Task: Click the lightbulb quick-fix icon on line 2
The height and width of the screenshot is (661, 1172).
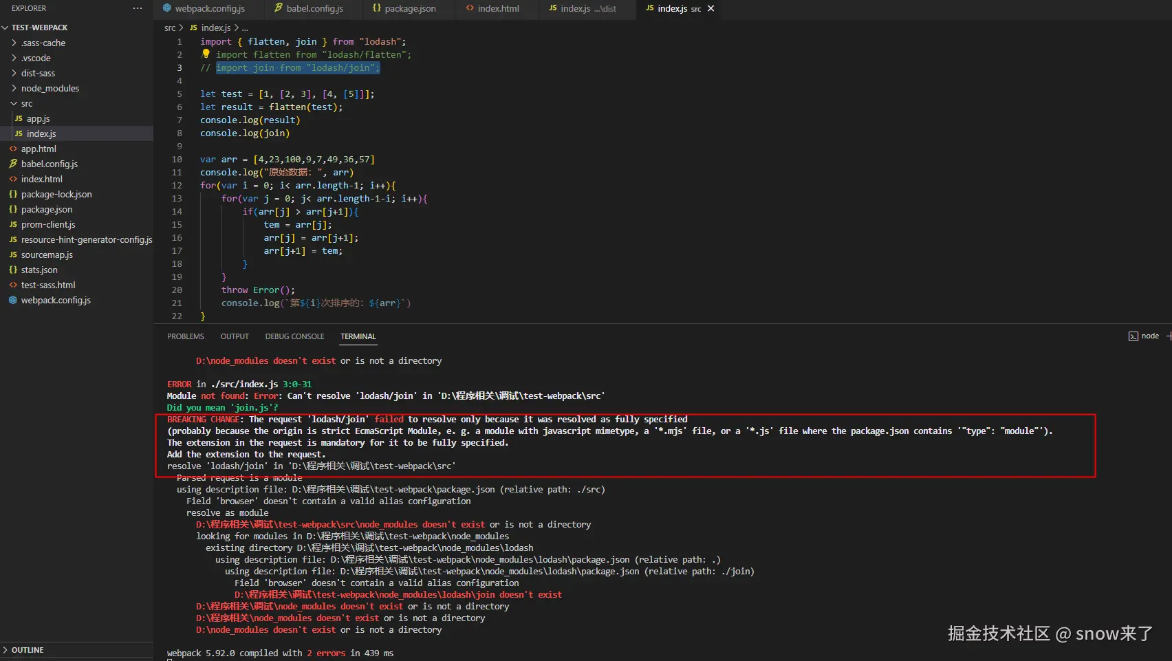Action: tap(206, 54)
